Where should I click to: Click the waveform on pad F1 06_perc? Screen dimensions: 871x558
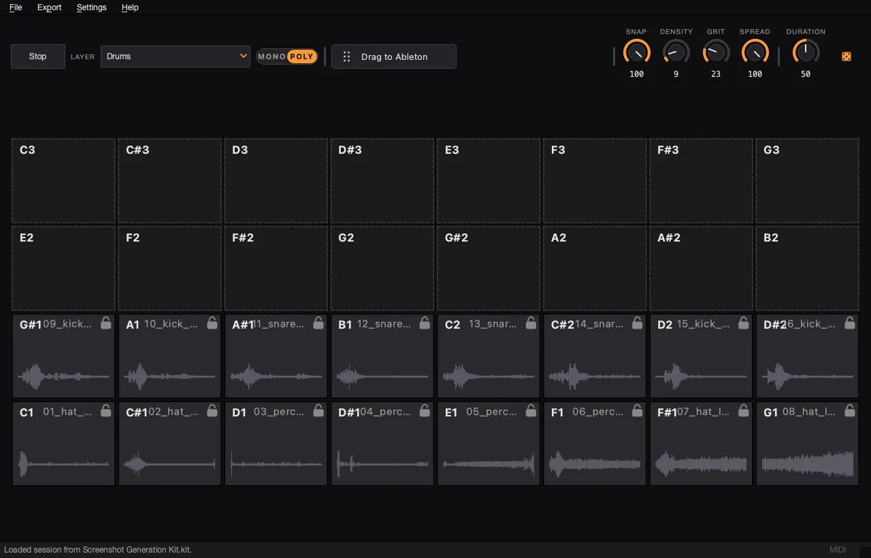point(595,464)
